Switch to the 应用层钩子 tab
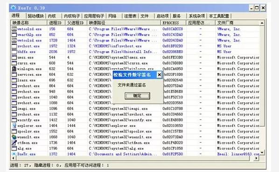 (94, 16)
